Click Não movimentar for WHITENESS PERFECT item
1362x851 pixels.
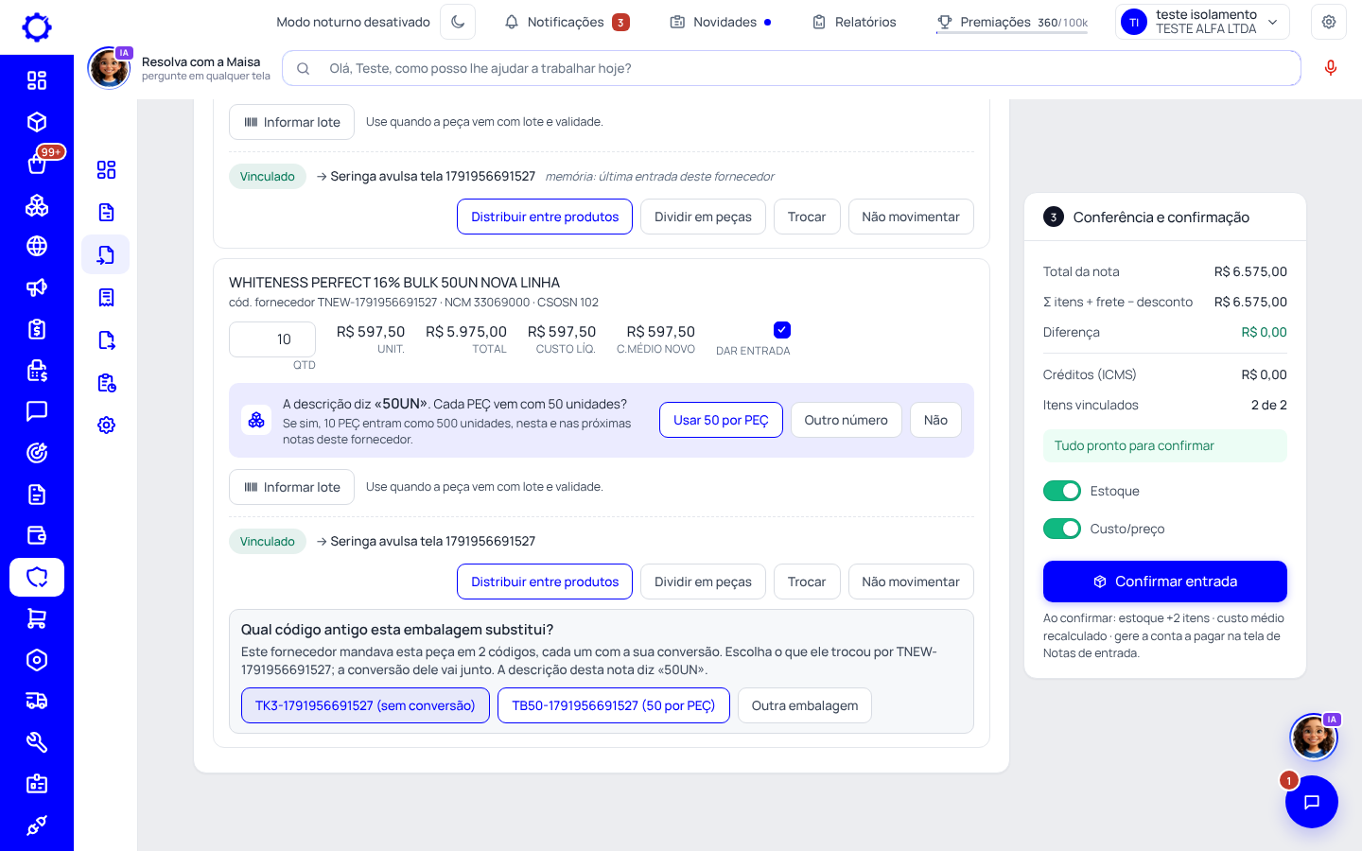(911, 582)
